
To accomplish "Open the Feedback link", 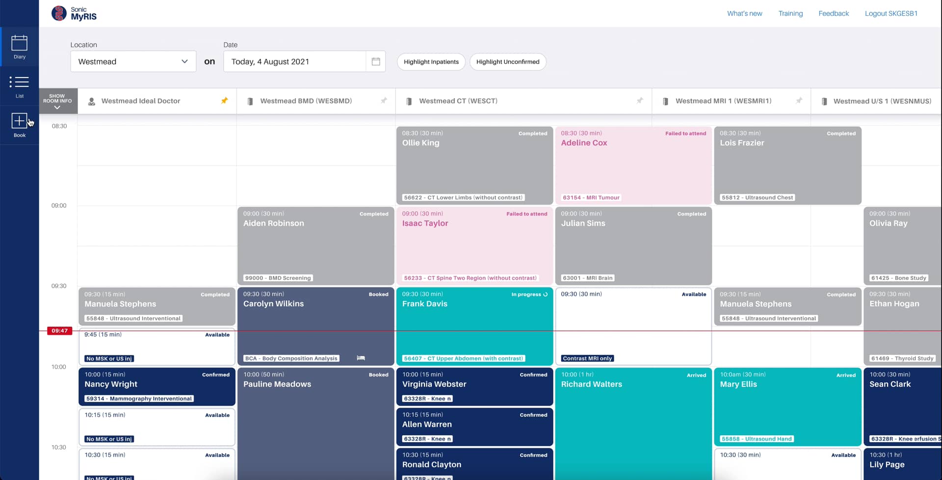I will [834, 13].
